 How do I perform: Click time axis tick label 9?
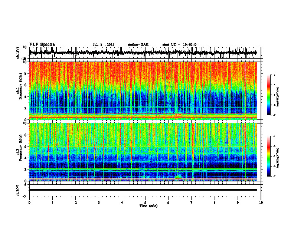tap(238, 203)
